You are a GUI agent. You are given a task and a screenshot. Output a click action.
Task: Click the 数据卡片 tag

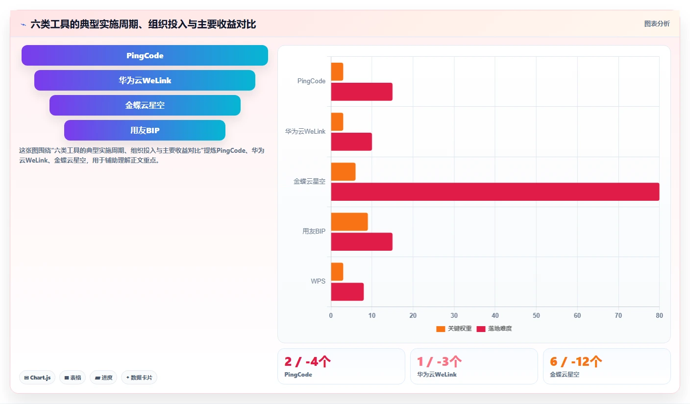[x=139, y=378]
